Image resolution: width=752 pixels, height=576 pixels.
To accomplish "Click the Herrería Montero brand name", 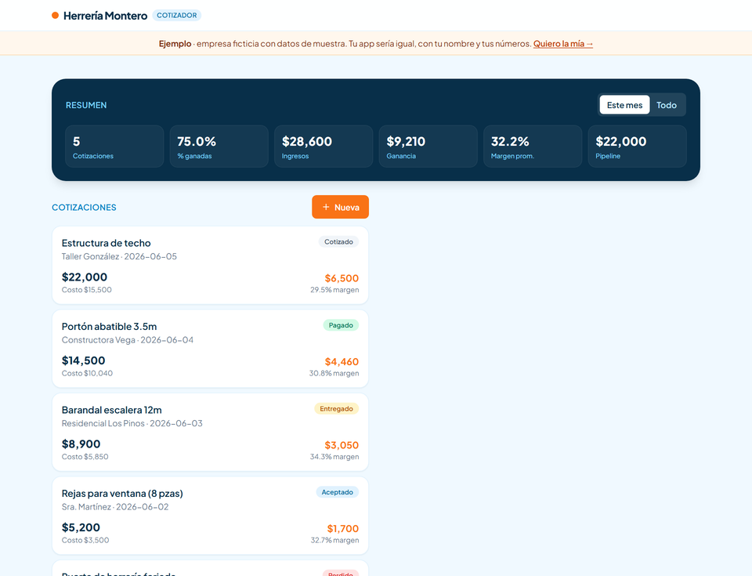I will pos(105,16).
